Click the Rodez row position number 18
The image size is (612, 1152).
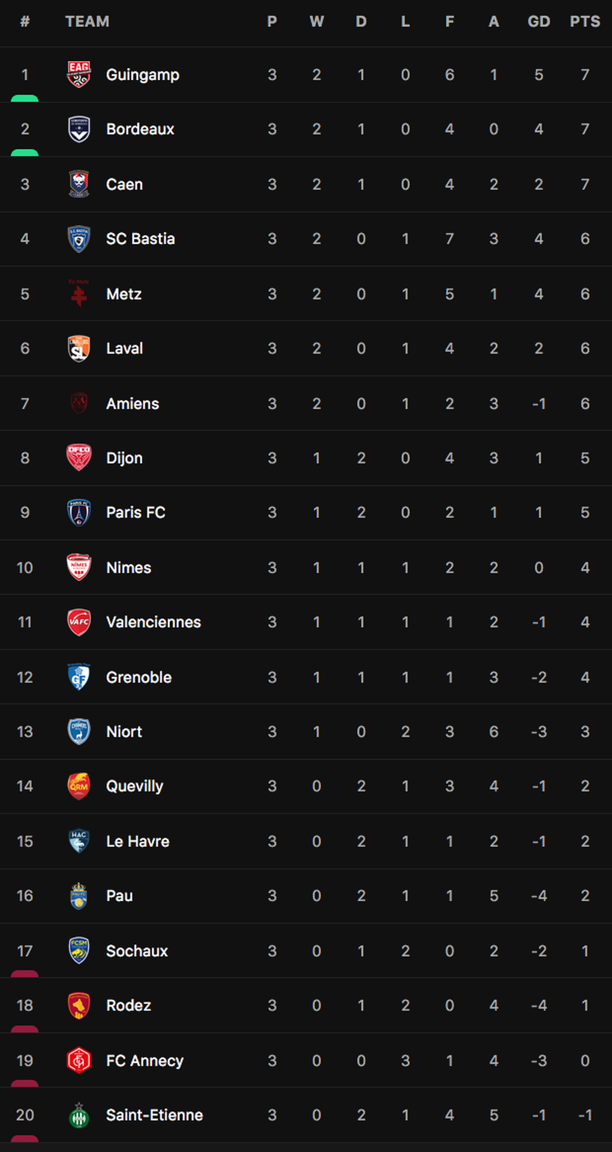tap(25, 1005)
